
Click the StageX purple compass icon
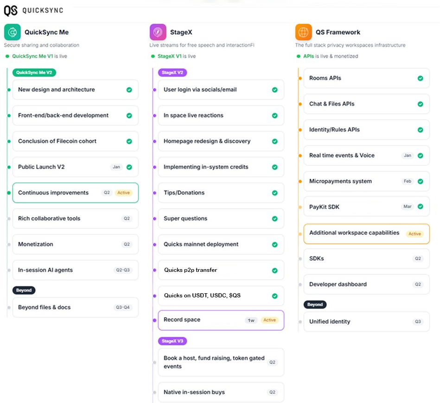[158, 32]
